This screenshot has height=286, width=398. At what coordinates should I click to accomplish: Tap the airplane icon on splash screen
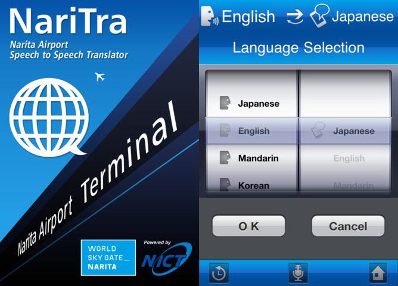pyautogui.click(x=100, y=77)
